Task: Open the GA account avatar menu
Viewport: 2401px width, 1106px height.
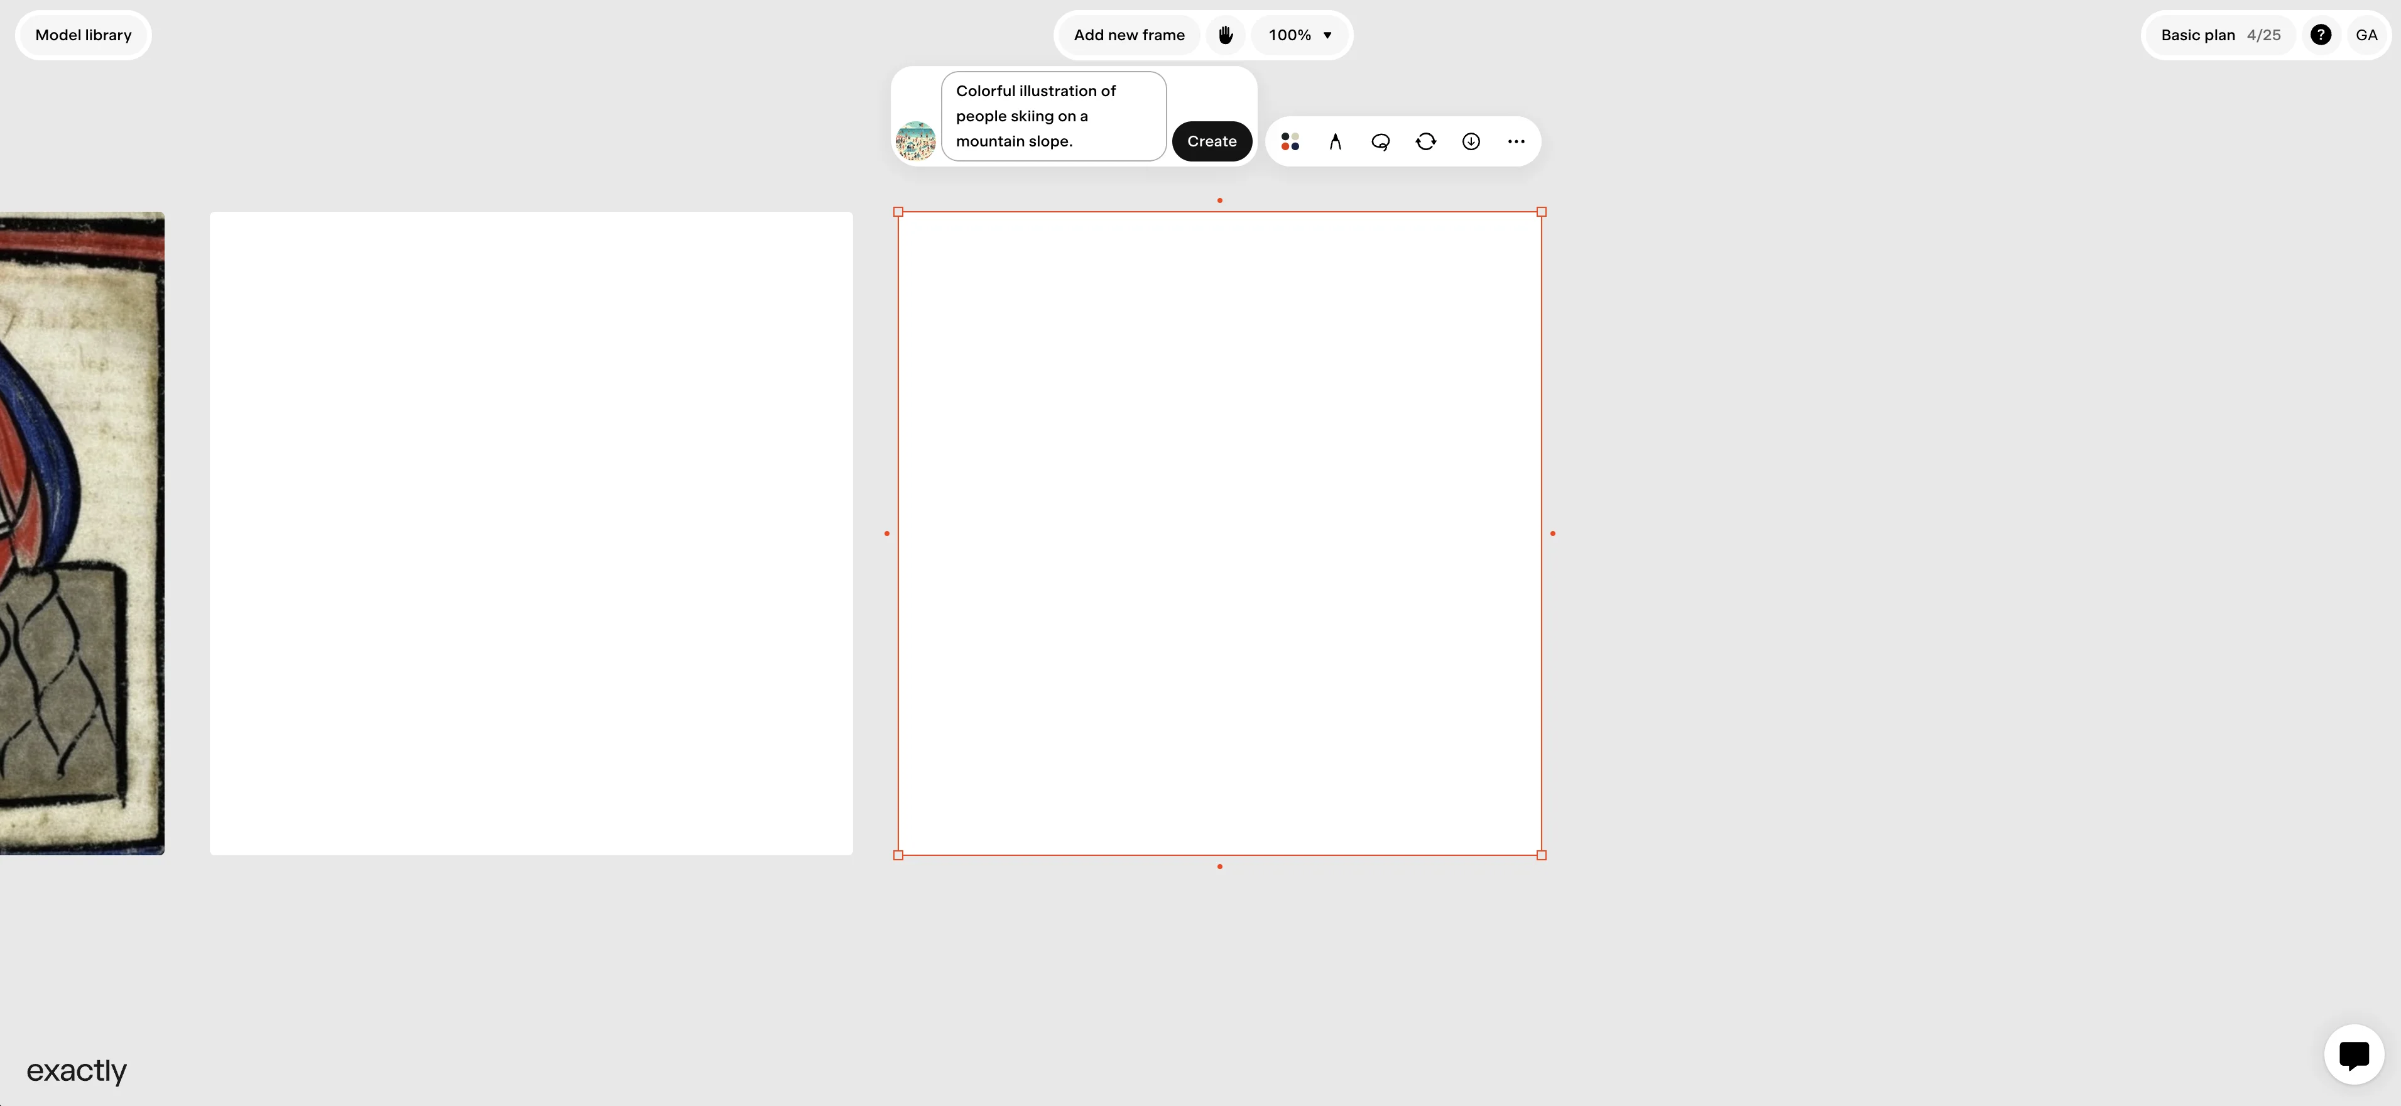Action: 2366,35
